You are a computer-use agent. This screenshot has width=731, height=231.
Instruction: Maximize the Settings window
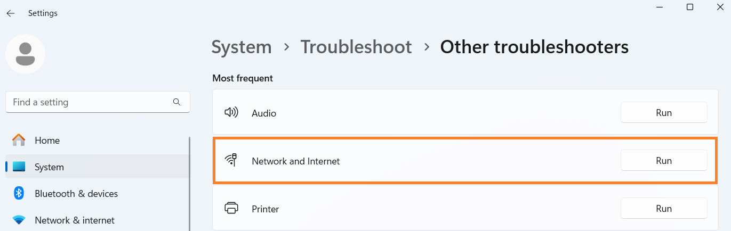[690, 7]
